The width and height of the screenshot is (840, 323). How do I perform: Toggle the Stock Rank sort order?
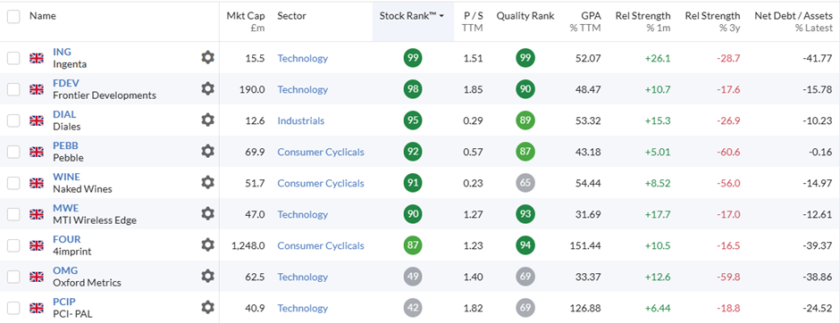412,16
